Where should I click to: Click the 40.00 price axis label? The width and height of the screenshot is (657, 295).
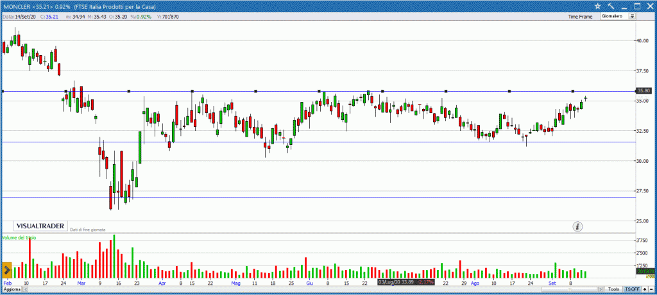click(643, 40)
